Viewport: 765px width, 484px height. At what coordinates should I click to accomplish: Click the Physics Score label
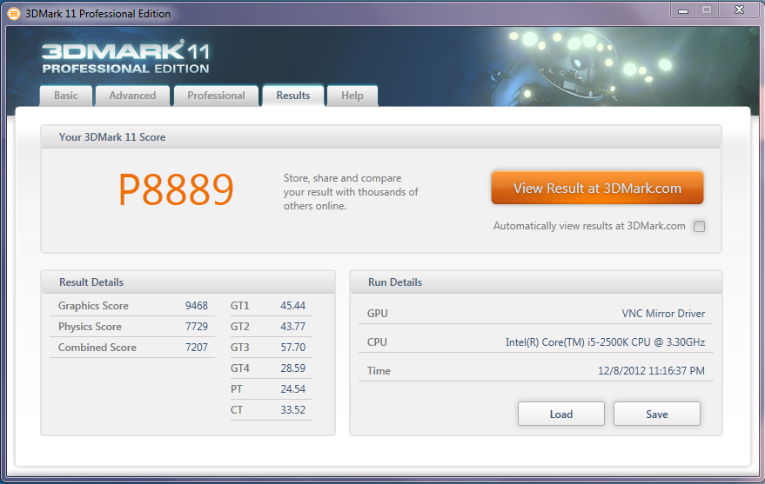click(x=90, y=327)
